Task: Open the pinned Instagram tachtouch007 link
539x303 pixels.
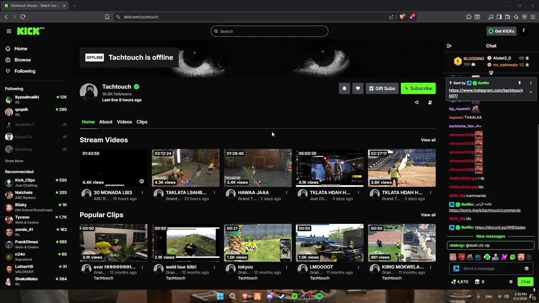Action: click(486, 93)
